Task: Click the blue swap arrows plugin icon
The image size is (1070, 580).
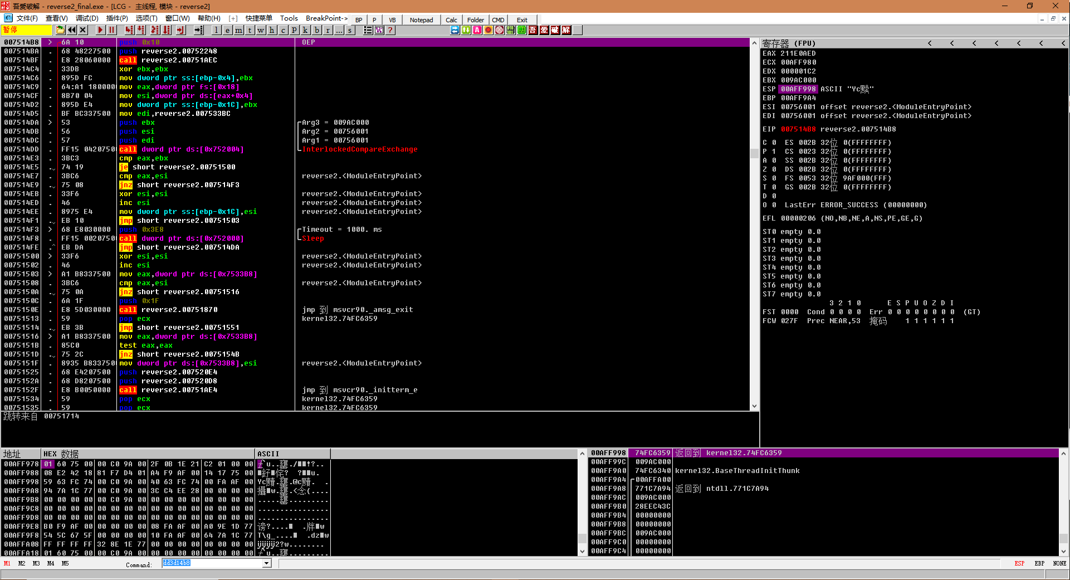Action: (455, 30)
